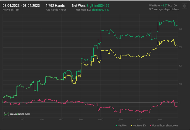The image size is (190, 130).
Task: Open the graph settings gear icon
Action: click(185, 6)
